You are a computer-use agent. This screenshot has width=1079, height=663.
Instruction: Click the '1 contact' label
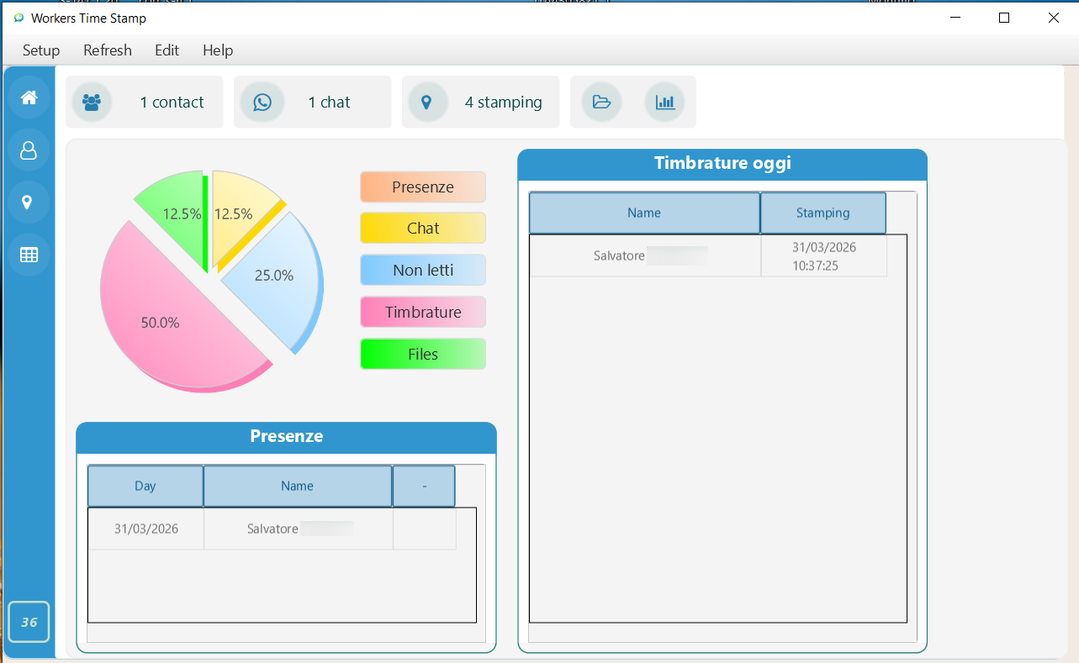[172, 103]
